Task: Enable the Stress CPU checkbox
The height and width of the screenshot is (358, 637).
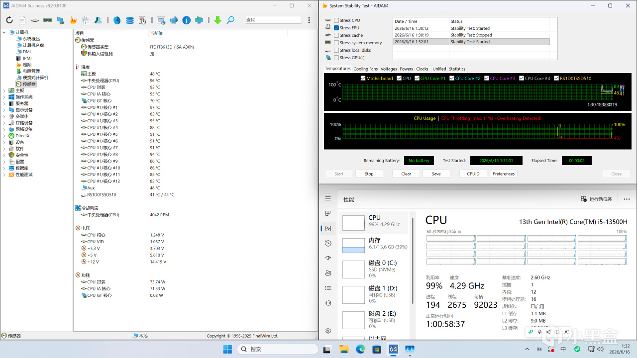Action: (336, 20)
